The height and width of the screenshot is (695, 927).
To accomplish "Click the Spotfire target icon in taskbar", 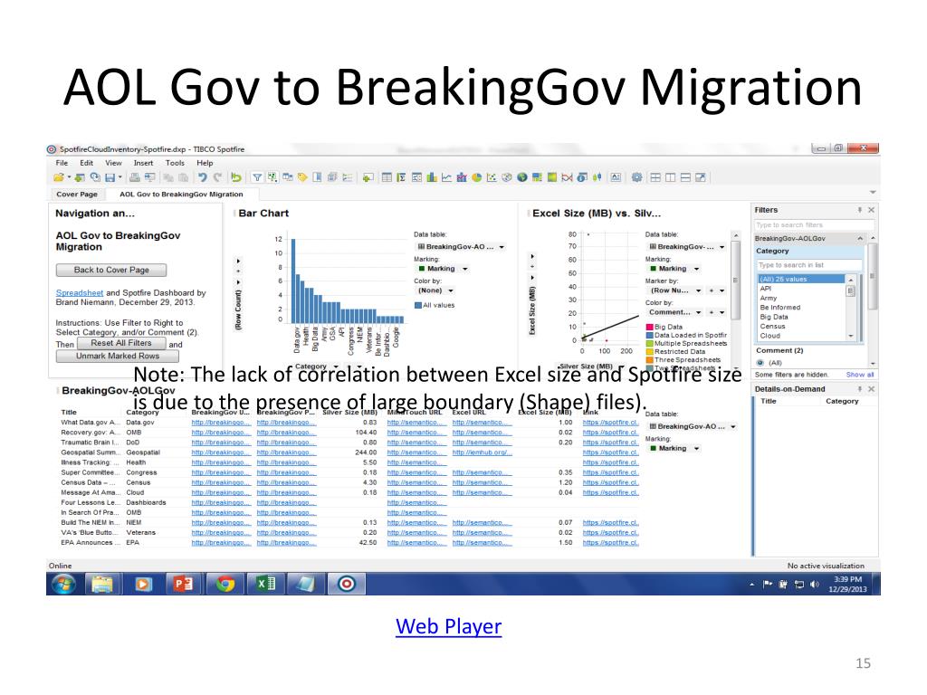I will pos(347,584).
